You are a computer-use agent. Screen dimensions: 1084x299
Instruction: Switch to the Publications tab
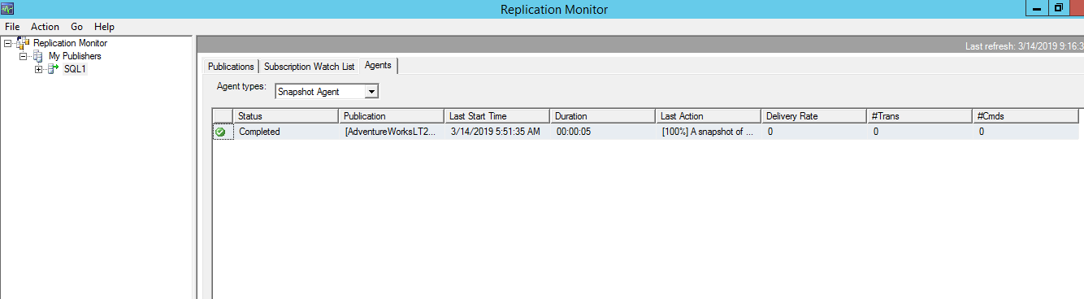point(231,67)
